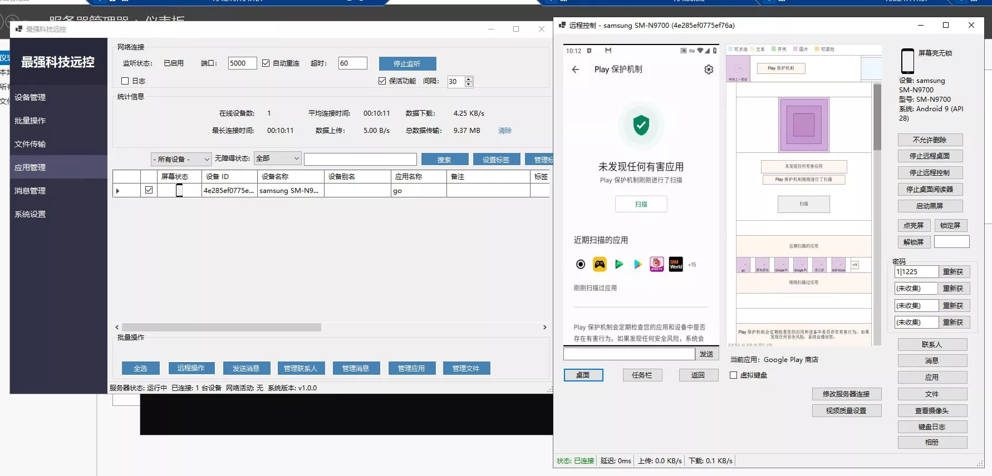Select 应用管理 in the sidebar

58,167
